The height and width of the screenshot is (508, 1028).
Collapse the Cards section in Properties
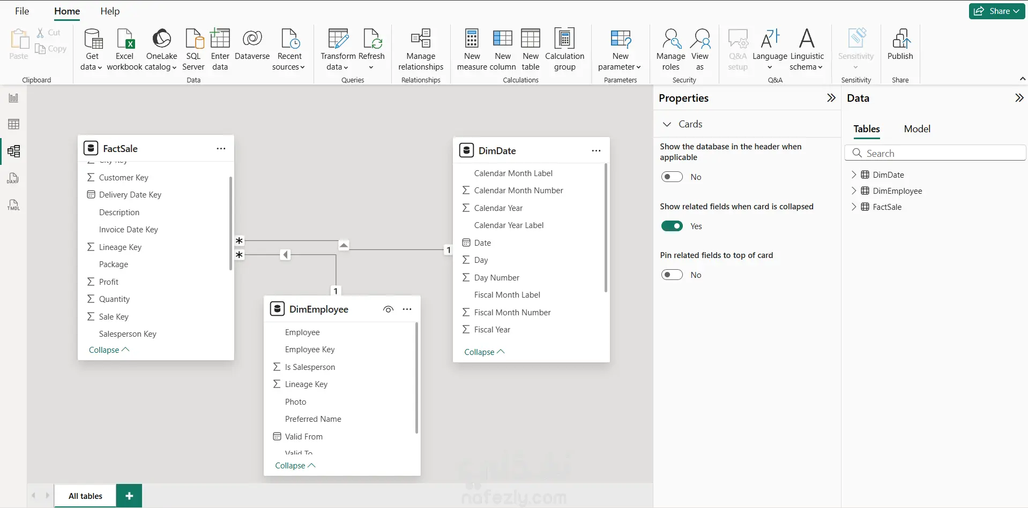[667, 124]
